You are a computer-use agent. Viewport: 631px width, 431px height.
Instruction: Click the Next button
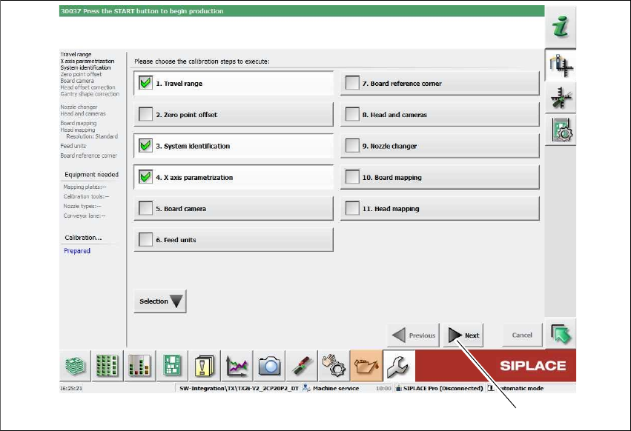click(463, 335)
